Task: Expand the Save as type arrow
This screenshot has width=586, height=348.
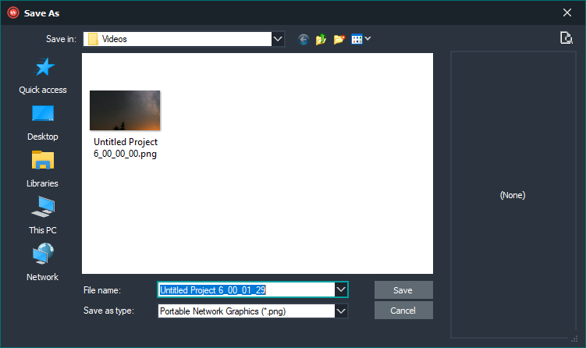Action: [x=341, y=311]
